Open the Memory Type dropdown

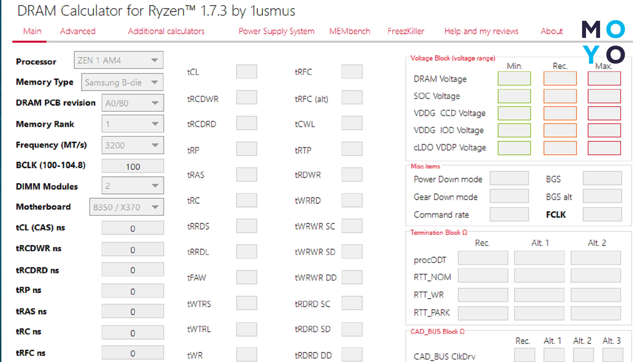point(122,82)
